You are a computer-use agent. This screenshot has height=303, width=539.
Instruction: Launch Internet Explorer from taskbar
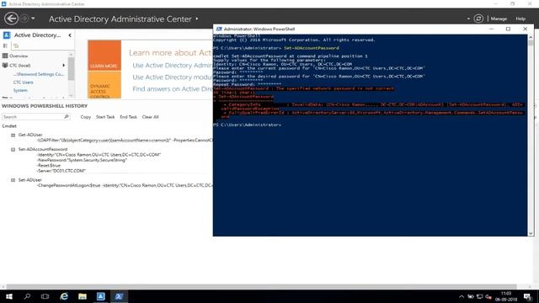(64, 296)
